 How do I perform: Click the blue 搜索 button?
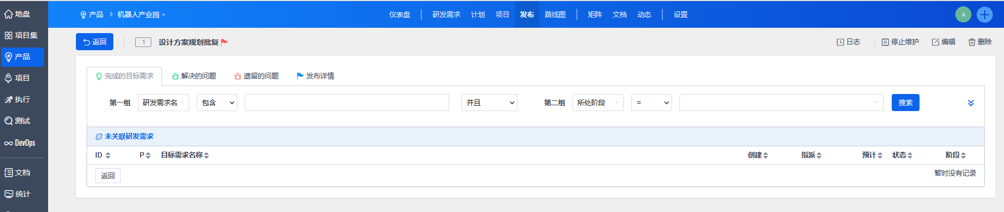click(906, 103)
